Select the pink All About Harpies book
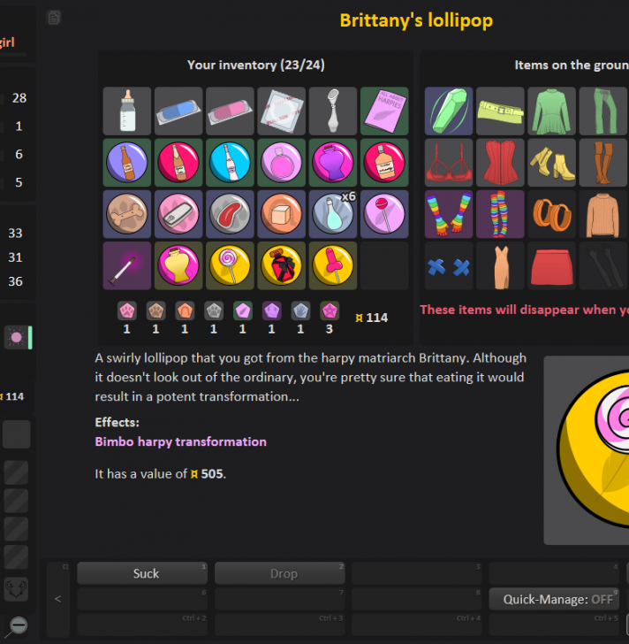 pyautogui.click(x=384, y=111)
